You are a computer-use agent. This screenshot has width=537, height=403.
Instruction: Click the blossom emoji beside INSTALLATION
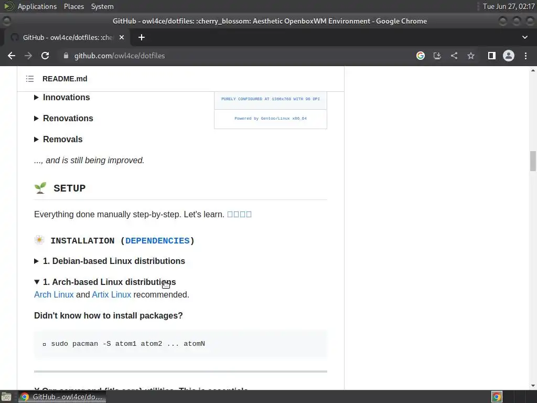(x=39, y=240)
